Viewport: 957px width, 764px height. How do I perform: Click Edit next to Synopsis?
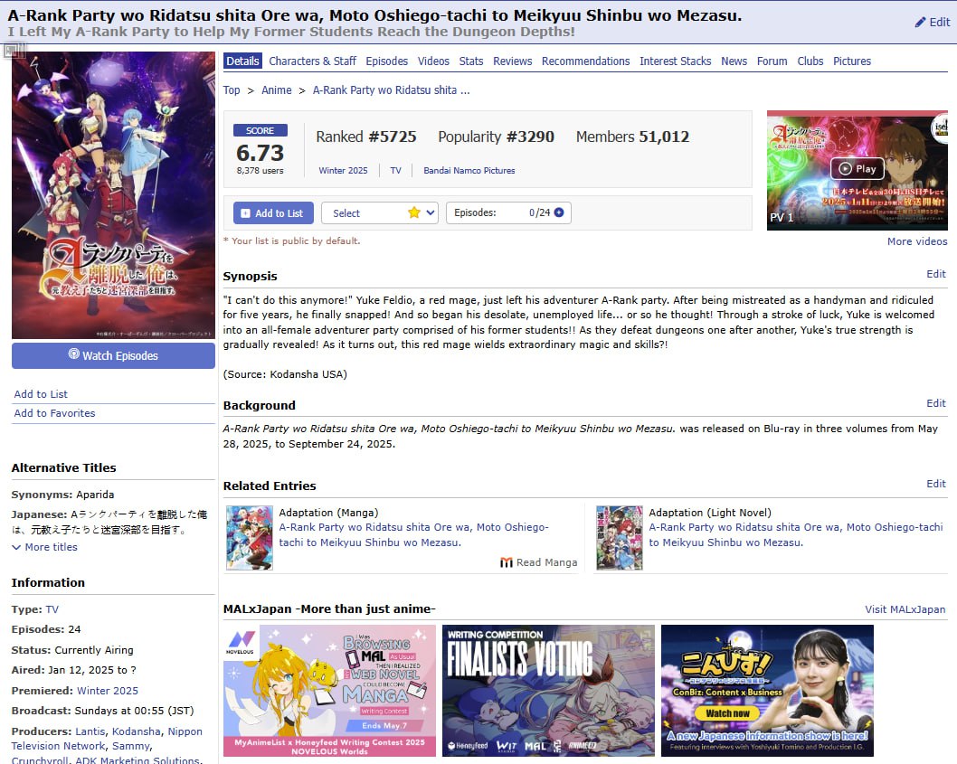coord(935,274)
